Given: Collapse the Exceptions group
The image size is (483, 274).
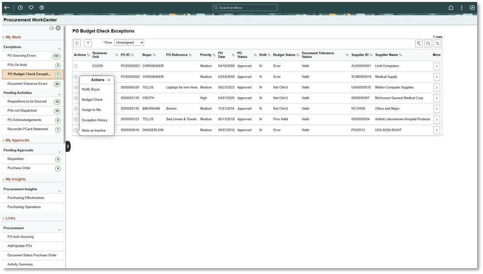Looking at the screenshot, I should 59,49.
